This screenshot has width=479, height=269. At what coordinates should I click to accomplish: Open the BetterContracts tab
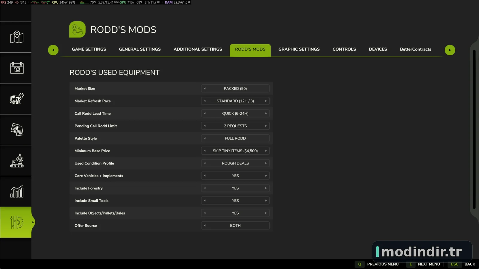pos(416,49)
